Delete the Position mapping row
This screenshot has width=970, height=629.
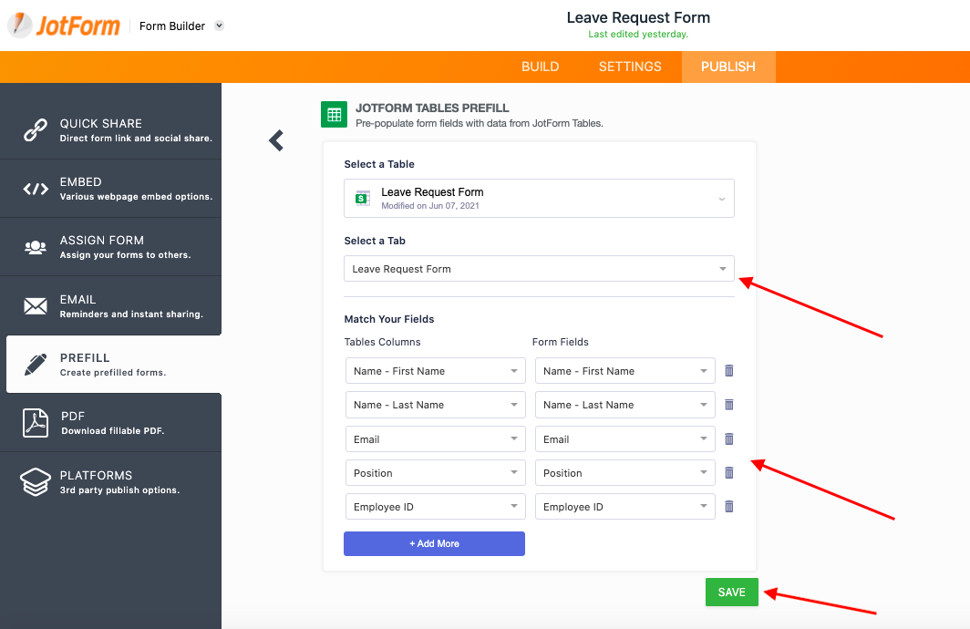pos(729,472)
